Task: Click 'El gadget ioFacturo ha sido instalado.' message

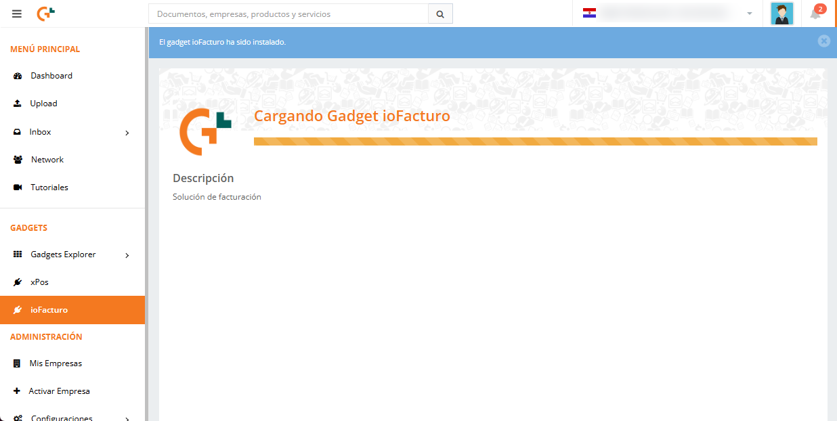Action: click(x=222, y=42)
